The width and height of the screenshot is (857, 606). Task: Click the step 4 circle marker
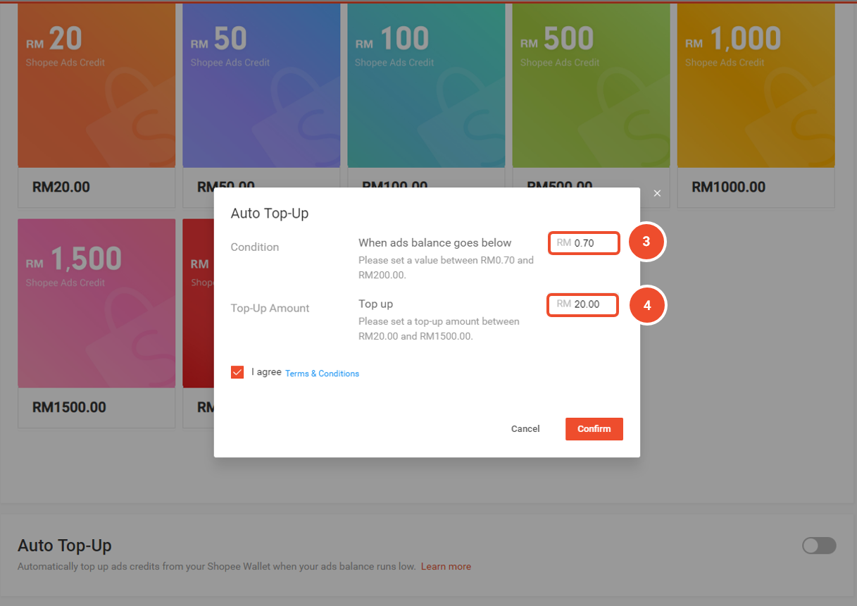[x=647, y=304]
